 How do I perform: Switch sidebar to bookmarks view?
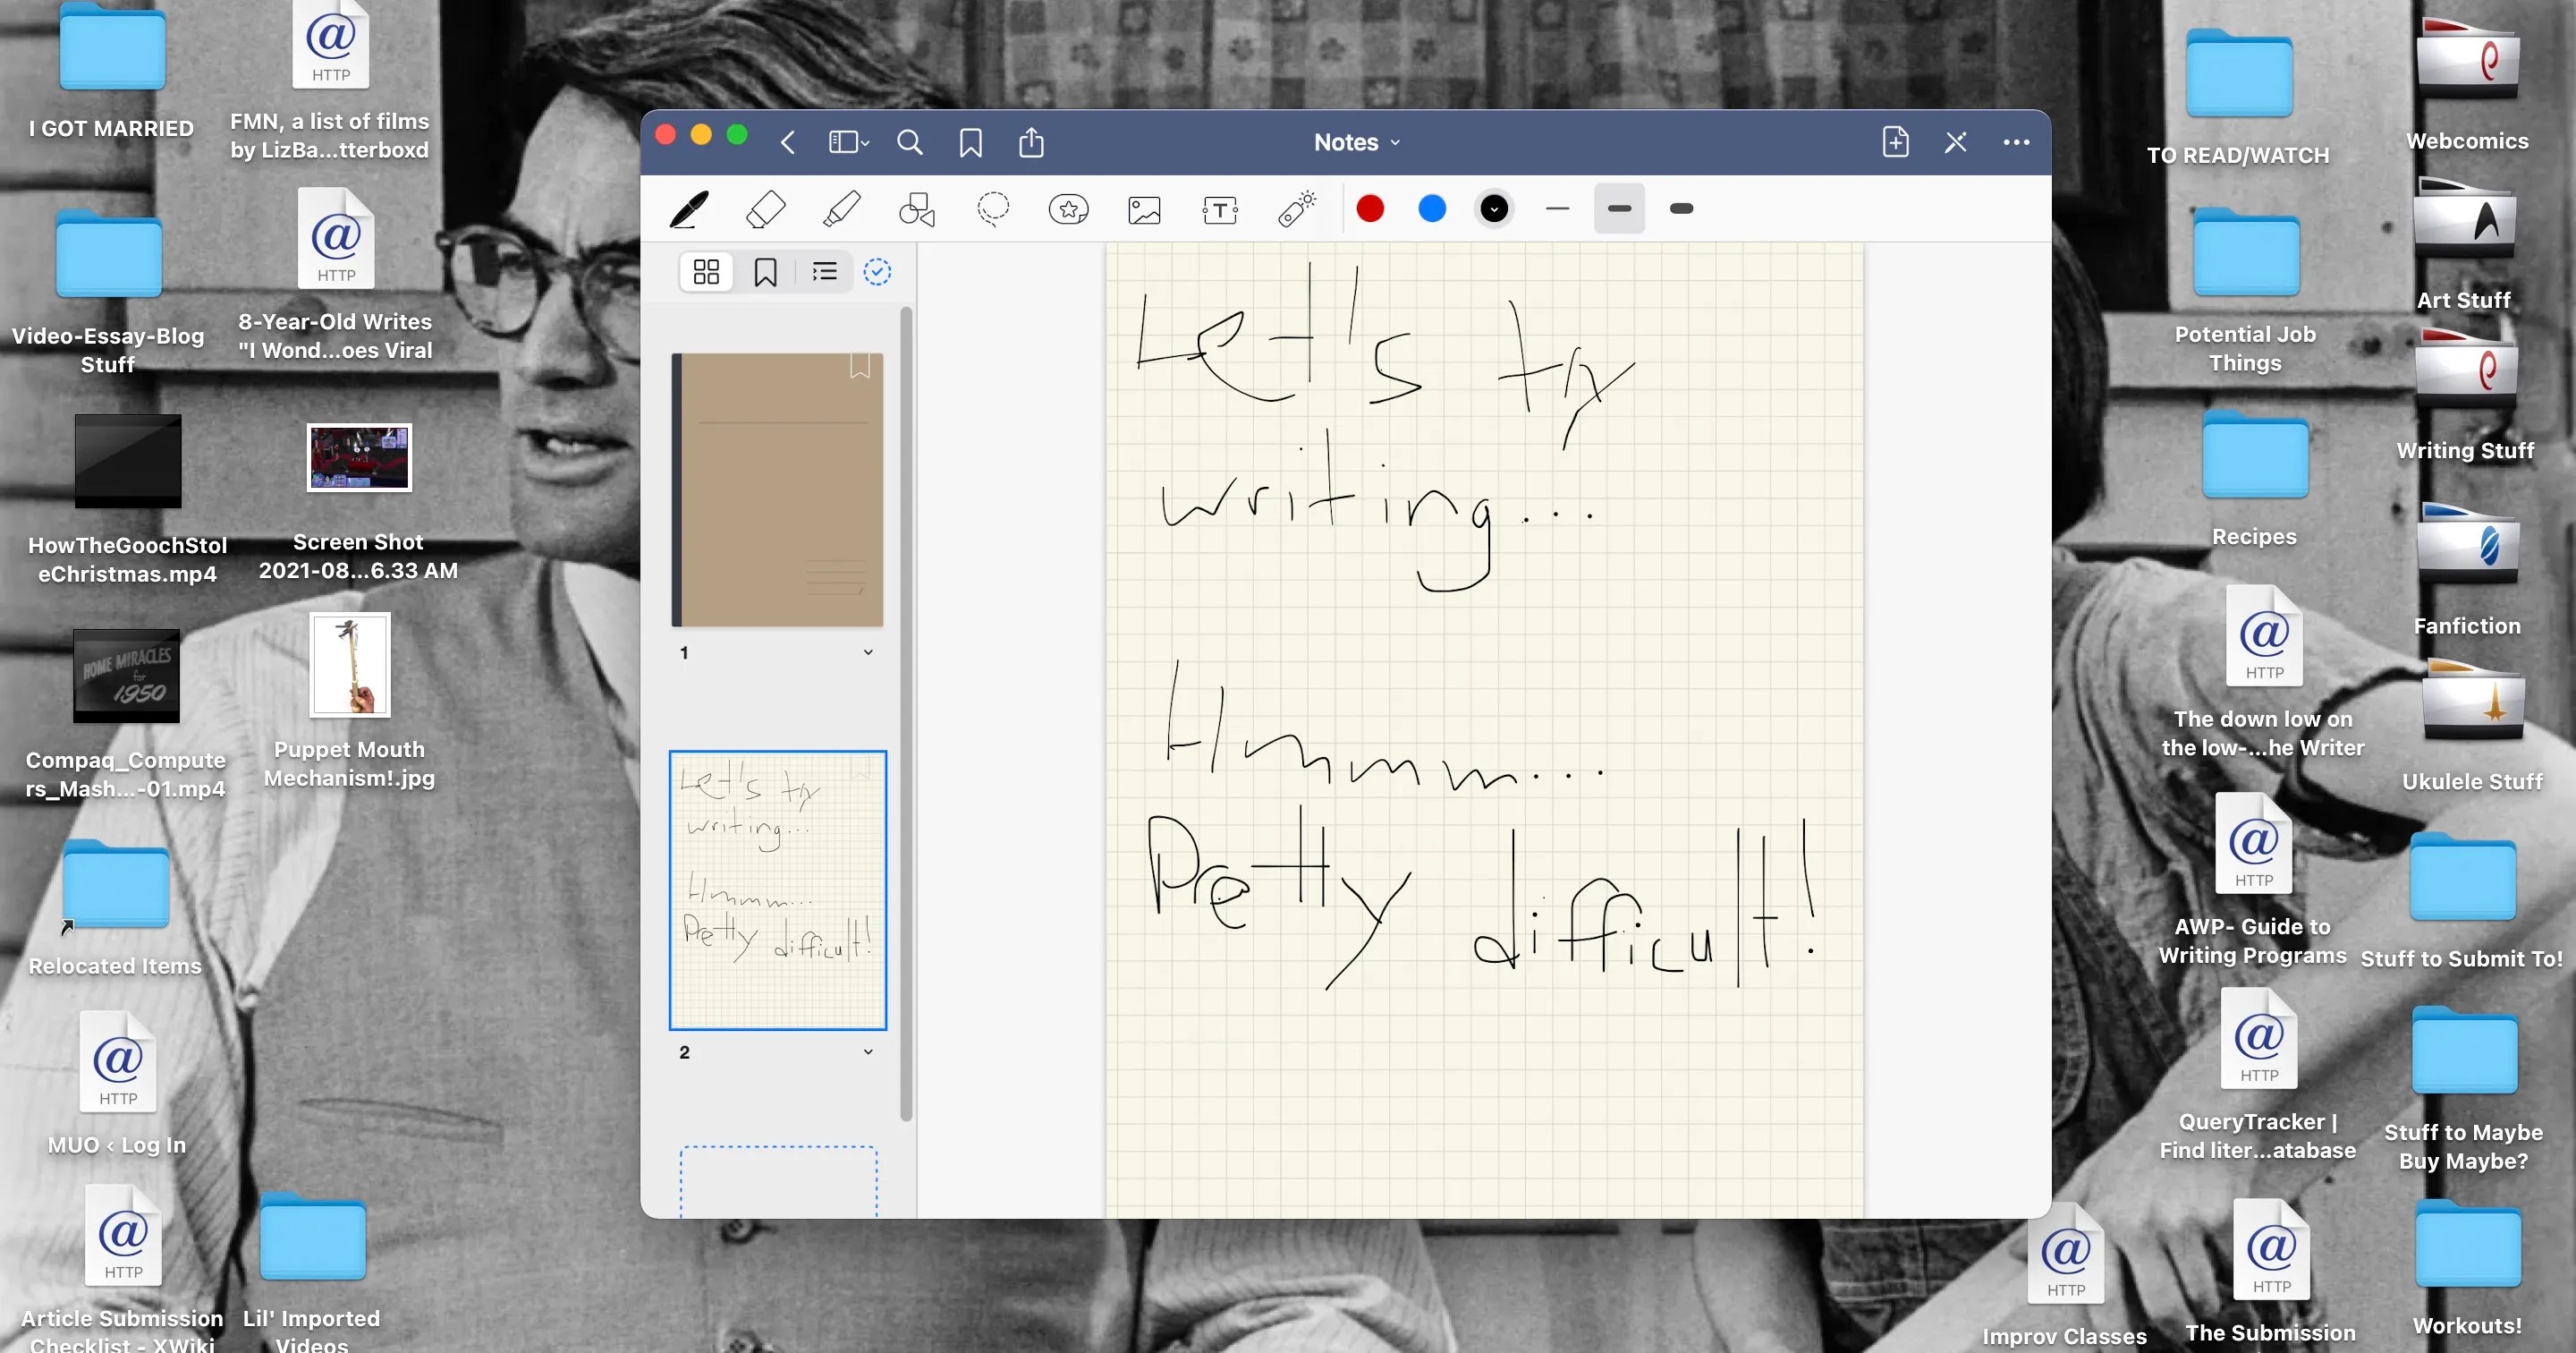(765, 271)
